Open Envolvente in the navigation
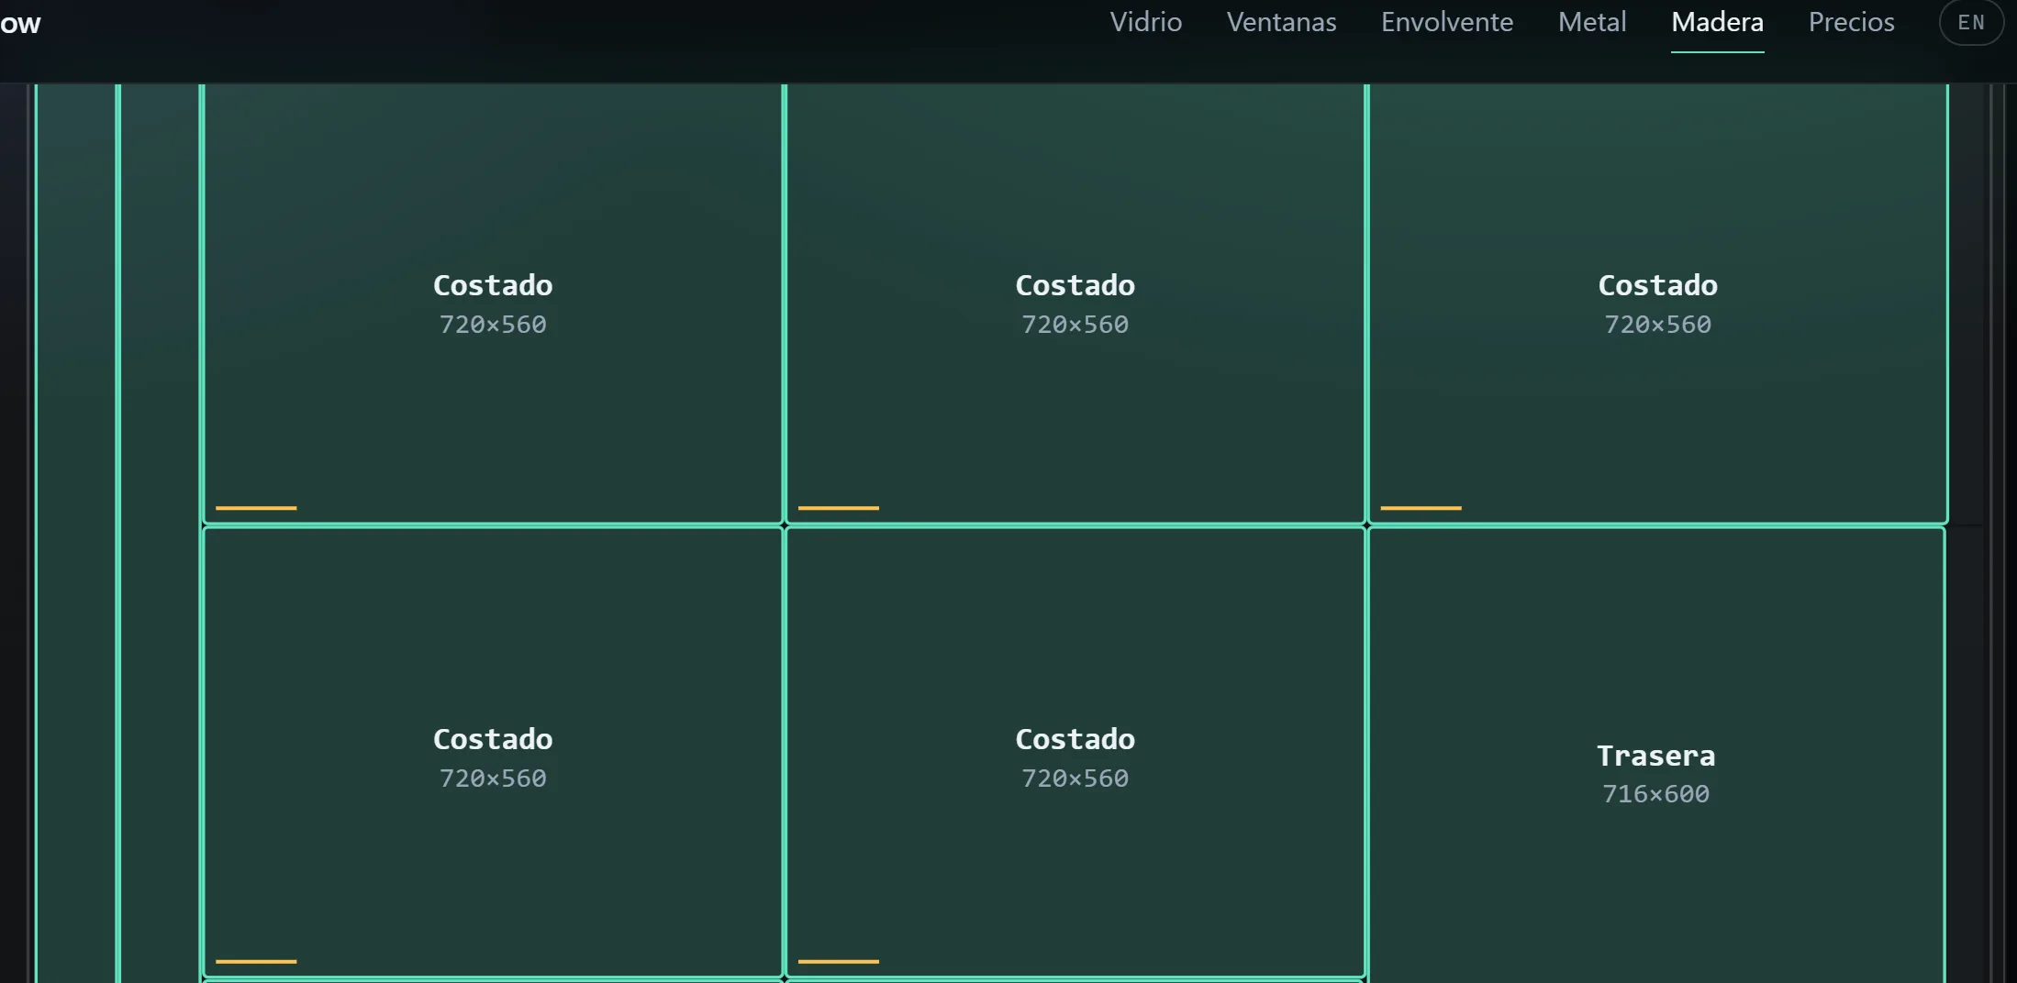The height and width of the screenshot is (983, 2017). point(1446,22)
